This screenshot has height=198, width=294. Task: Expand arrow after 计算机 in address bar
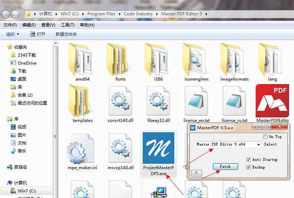tap(56, 14)
